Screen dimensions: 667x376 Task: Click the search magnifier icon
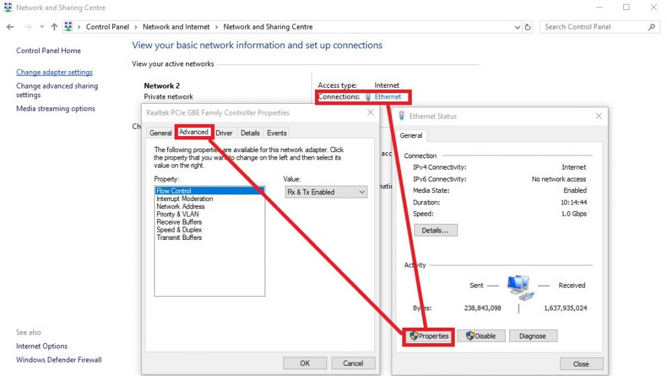point(652,27)
